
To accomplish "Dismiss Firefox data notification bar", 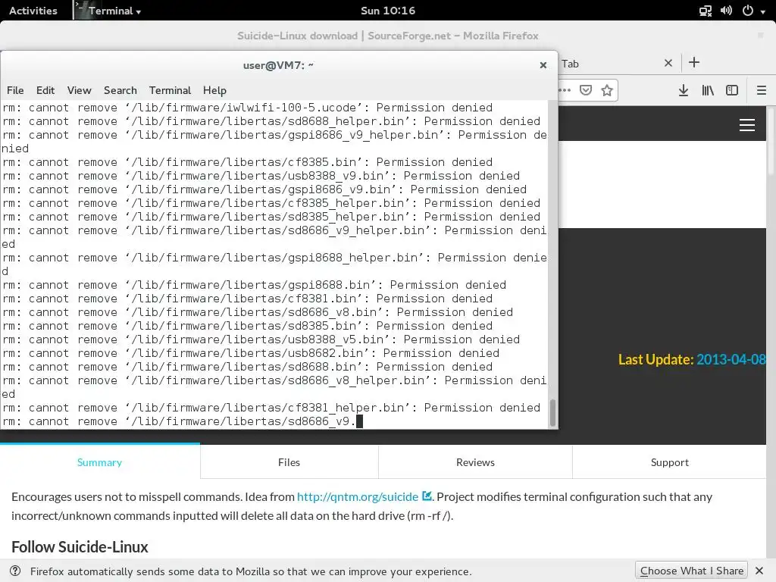I will pos(759,571).
